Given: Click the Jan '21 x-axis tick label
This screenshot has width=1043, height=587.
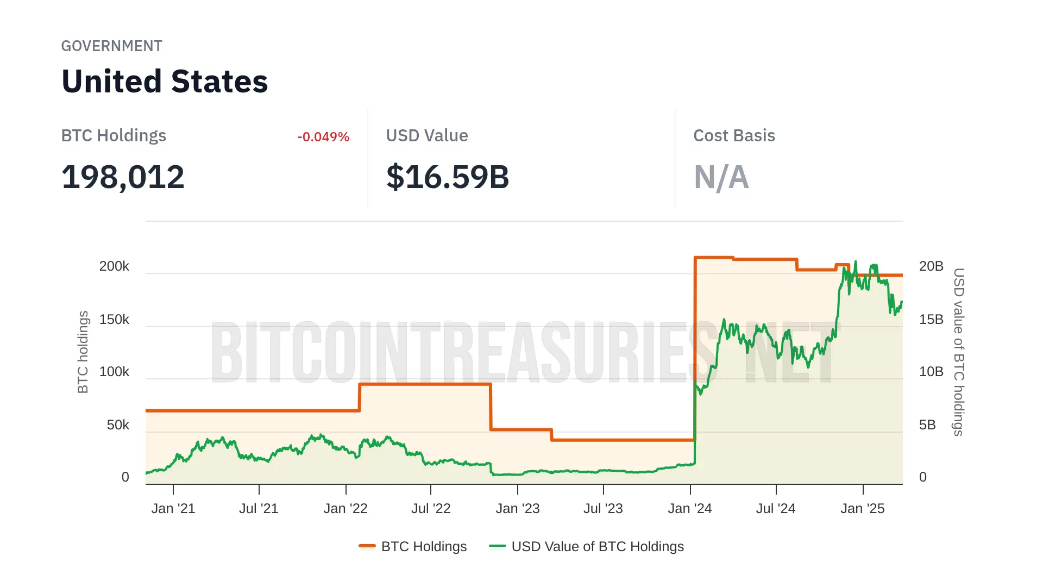Looking at the screenshot, I should coord(173,509).
